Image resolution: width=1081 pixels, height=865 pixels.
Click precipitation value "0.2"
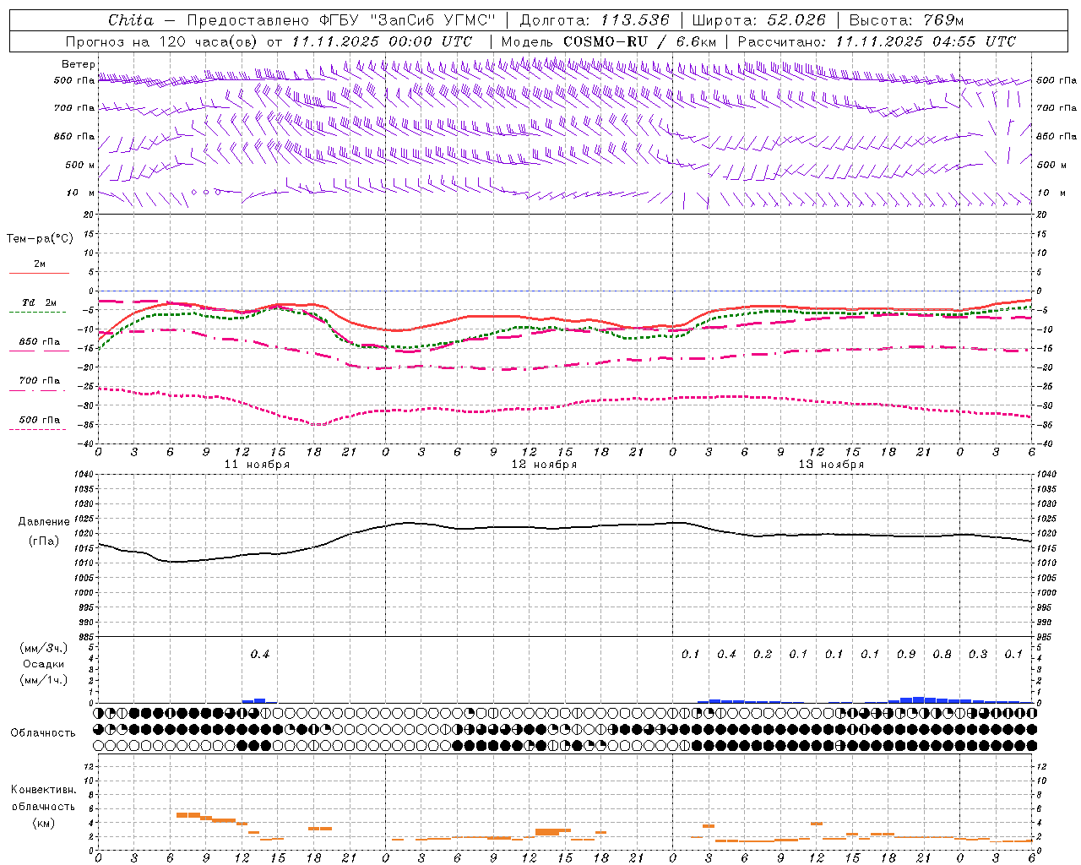(x=763, y=654)
